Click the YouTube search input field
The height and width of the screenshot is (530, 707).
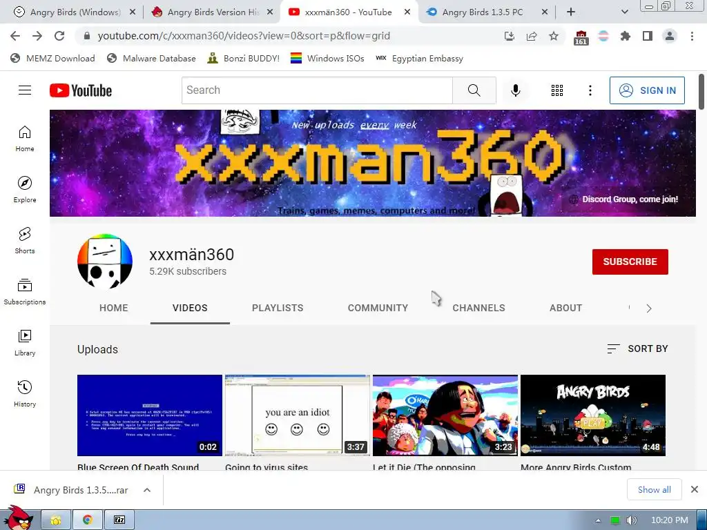[x=317, y=90]
